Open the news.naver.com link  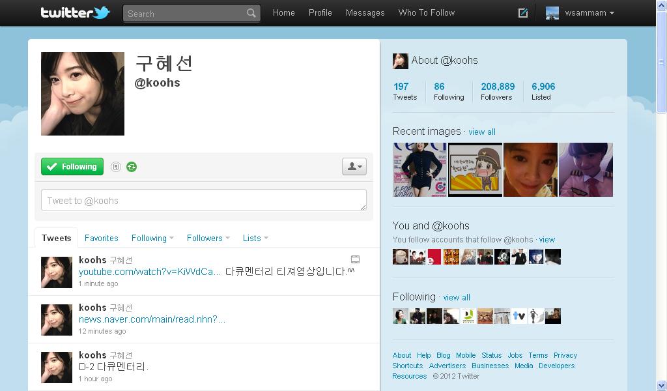152,319
